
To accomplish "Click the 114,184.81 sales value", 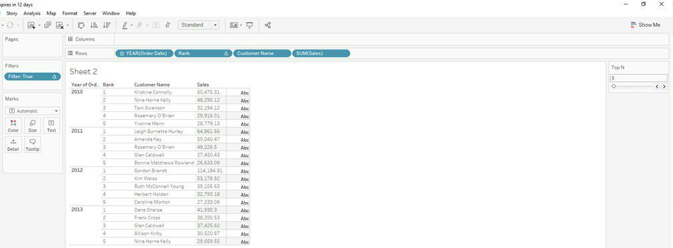I will pos(210,171).
